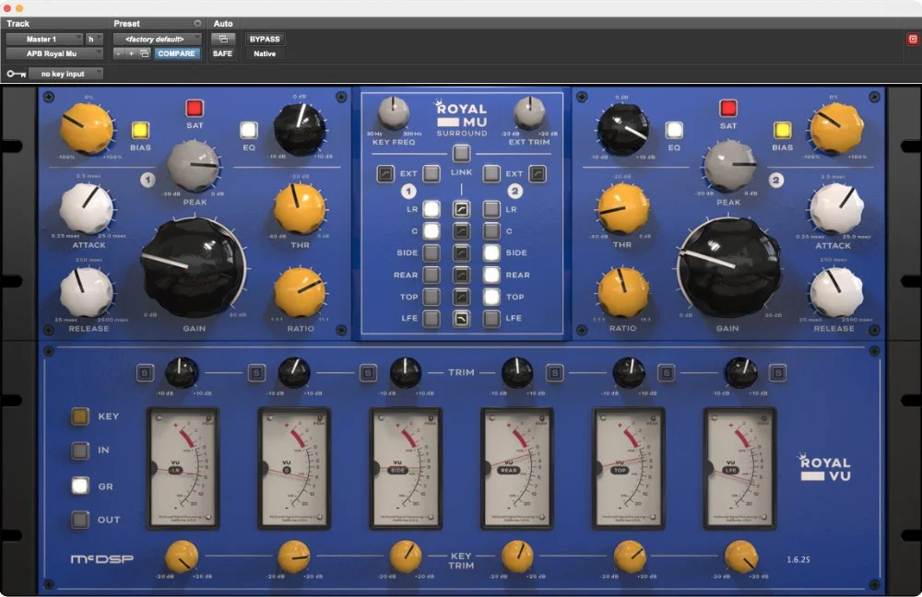Toggle the LR key filter icon

pos(461,208)
